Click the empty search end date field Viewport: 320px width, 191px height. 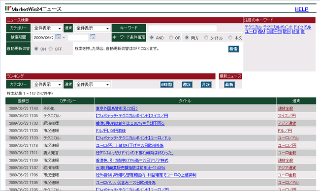click(78, 37)
